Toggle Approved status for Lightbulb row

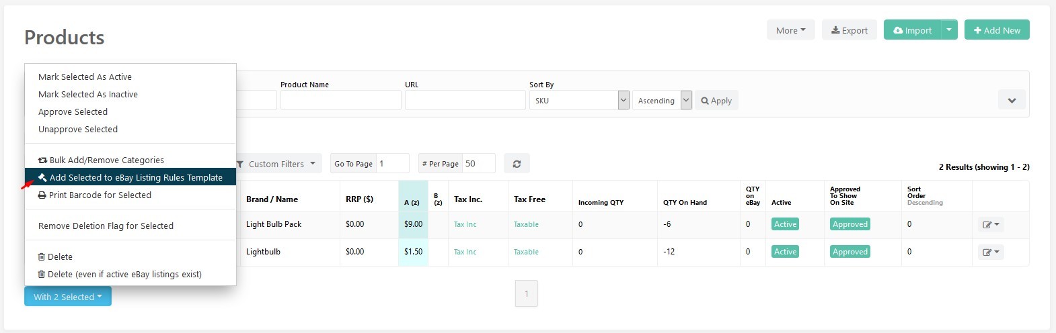(850, 252)
